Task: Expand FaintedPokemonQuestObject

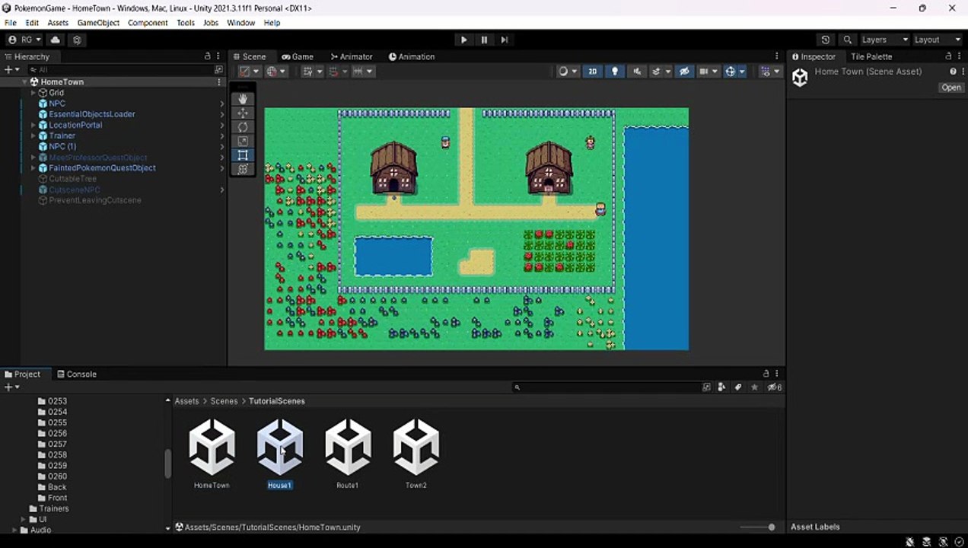Action: (33, 168)
